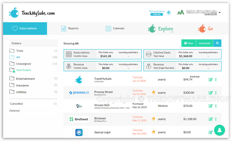Click the New subscription button
This screenshot has height=141, width=232.
tap(188, 43)
